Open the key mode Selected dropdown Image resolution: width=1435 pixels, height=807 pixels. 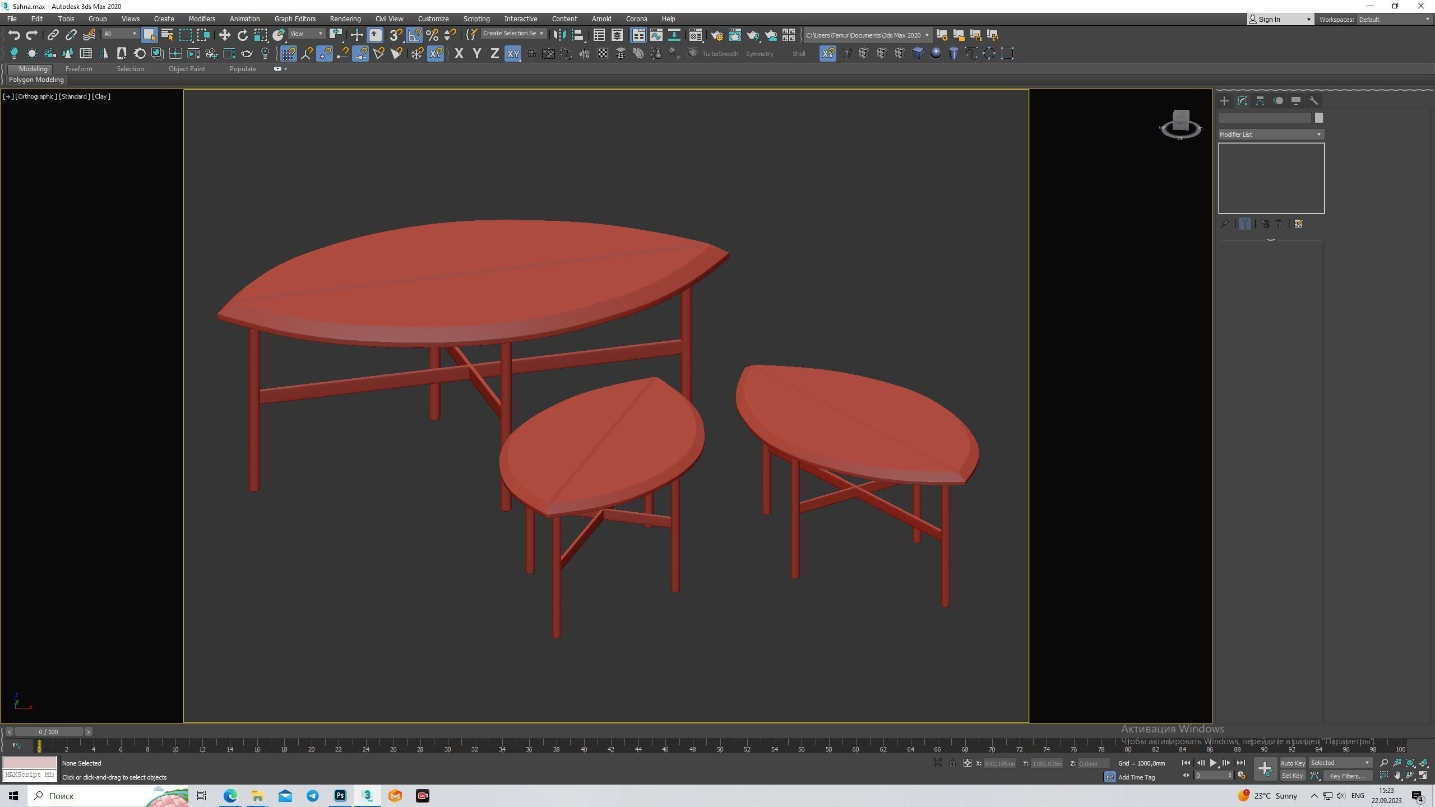tap(1340, 763)
